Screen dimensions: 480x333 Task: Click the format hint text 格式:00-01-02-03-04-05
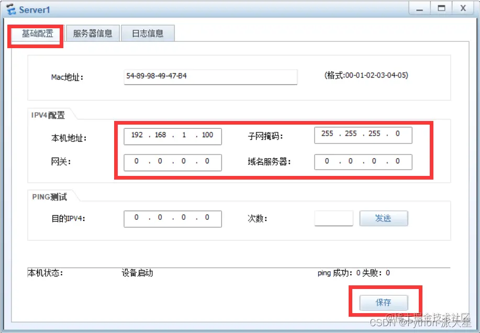[x=366, y=75]
